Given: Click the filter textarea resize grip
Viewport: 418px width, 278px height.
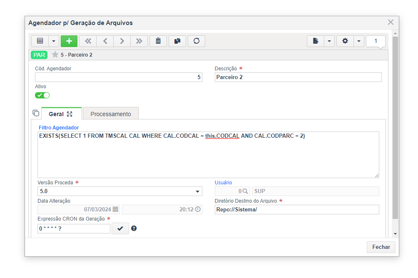Looking at the screenshot, I should click(376, 175).
